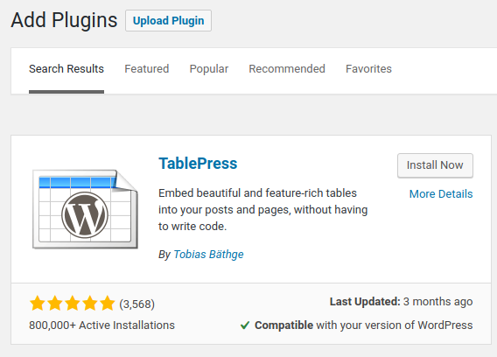
Task: Open More Details for TablePress
Action: coord(441,193)
